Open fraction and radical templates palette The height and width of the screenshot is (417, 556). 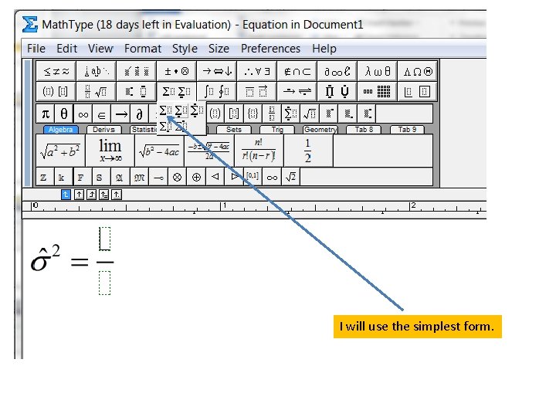coord(96,91)
